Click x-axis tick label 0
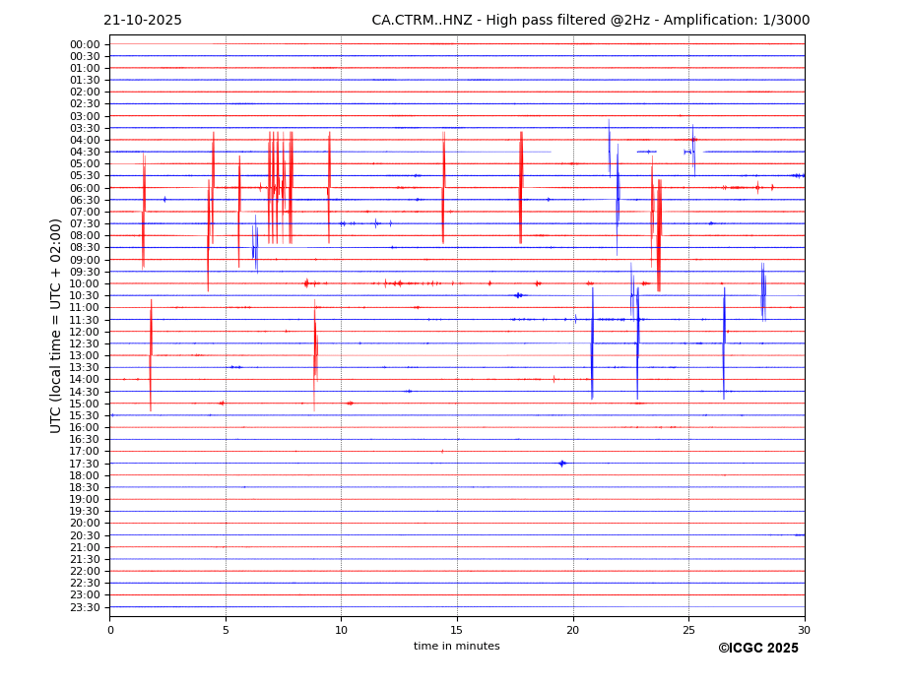913x685 pixels. [110, 630]
